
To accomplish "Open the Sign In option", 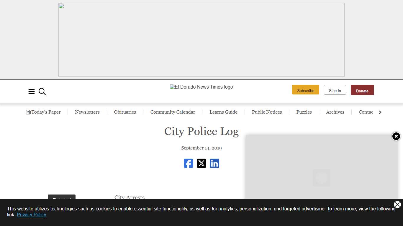I will coord(335,90).
